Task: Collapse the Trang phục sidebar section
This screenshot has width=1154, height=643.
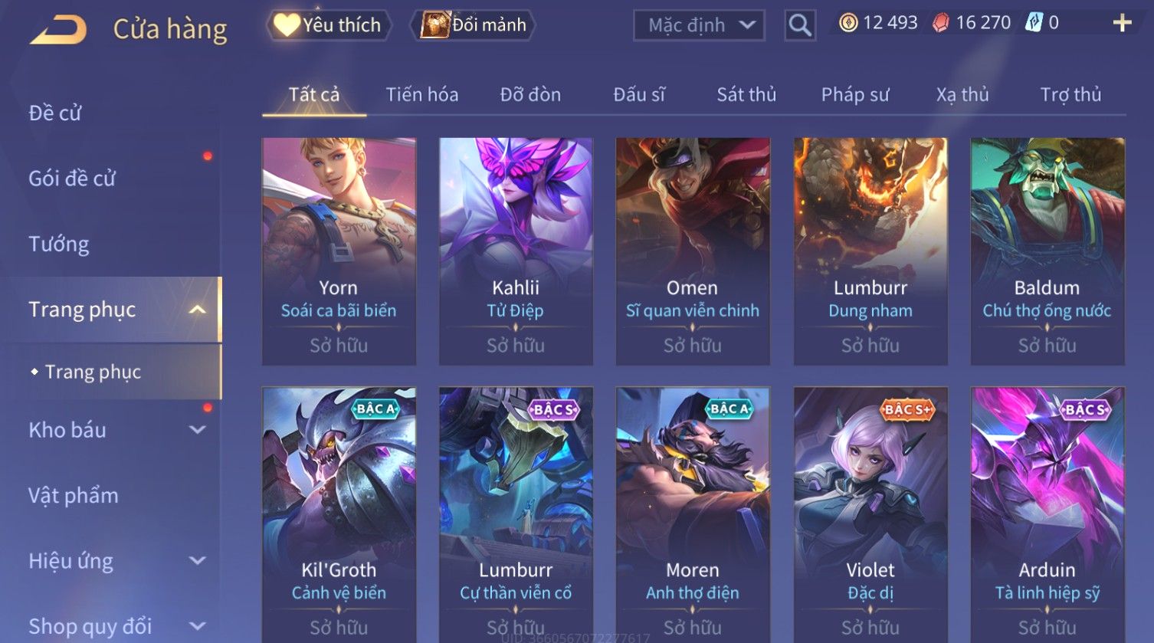Action: 198,310
